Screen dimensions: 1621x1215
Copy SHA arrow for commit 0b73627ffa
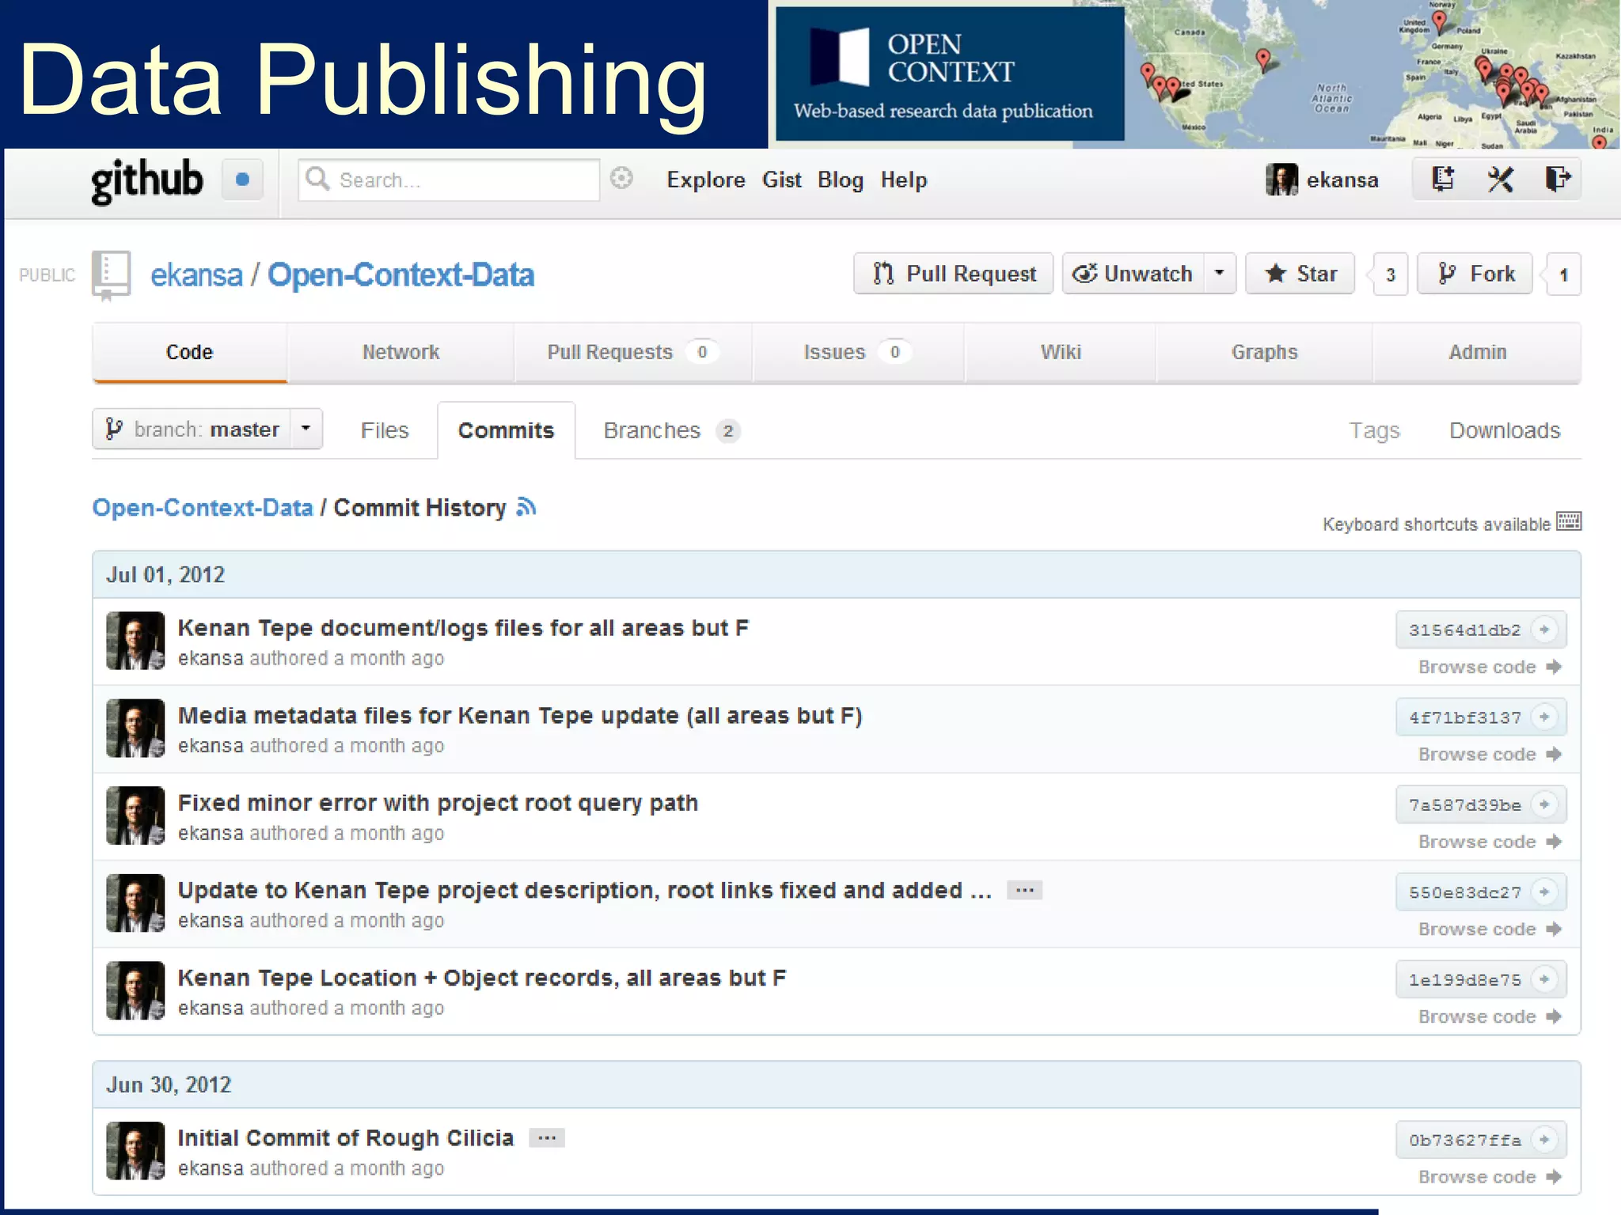(1544, 1140)
